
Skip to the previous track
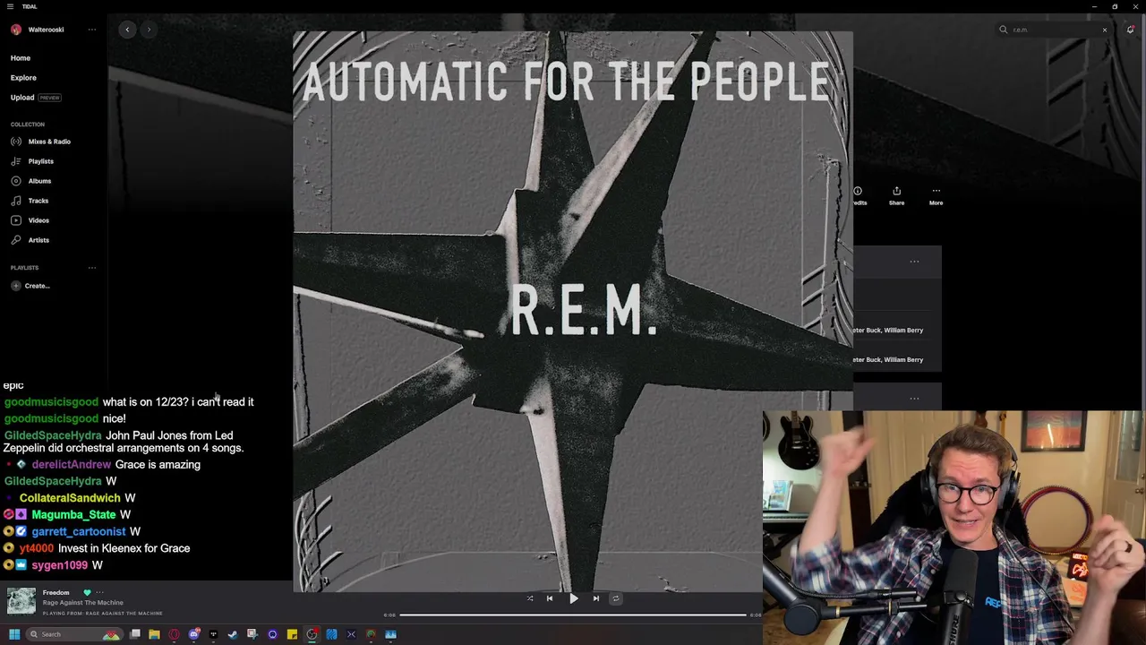(x=550, y=598)
